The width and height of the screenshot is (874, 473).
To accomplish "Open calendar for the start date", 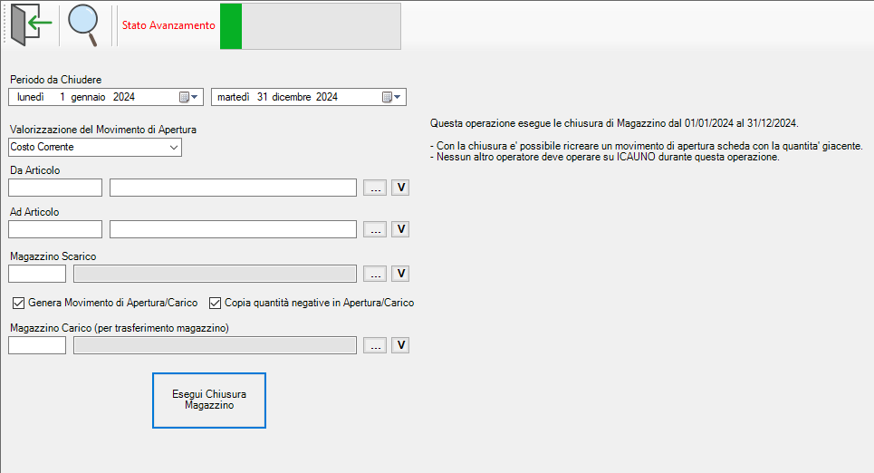I will [x=187, y=97].
